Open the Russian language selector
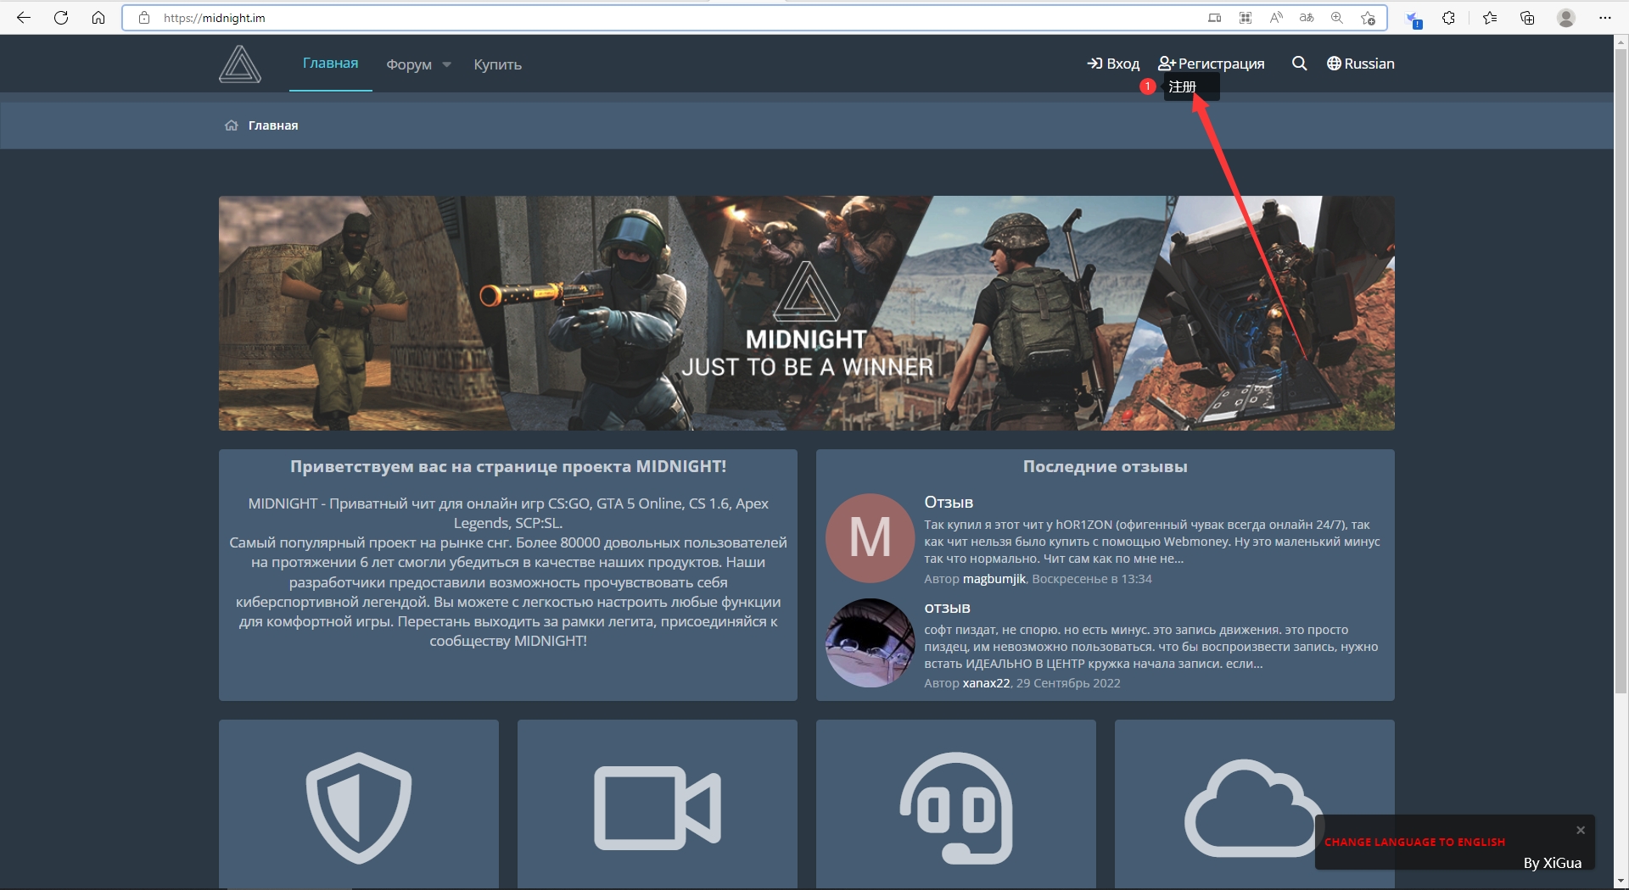 1361,64
